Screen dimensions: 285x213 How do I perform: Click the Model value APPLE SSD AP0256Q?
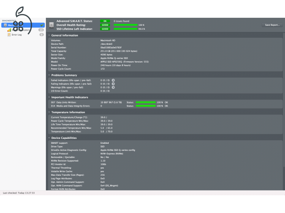(x=125, y=62)
